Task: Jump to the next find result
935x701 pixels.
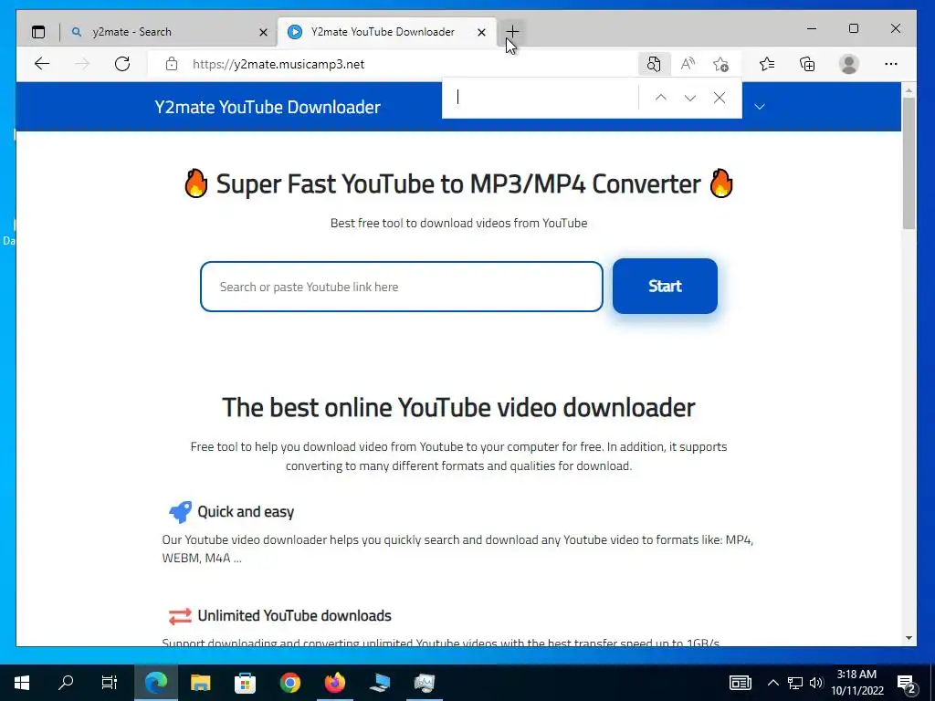Action: pos(690,98)
